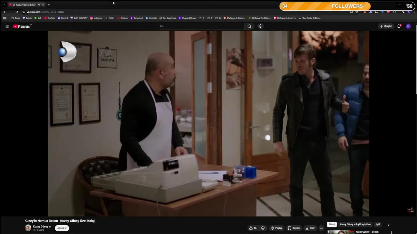Image resolution: width=417 pixels, height=234 pixels.
Task: Open the browser extensions puzzle icon
Action: [394, 12]
